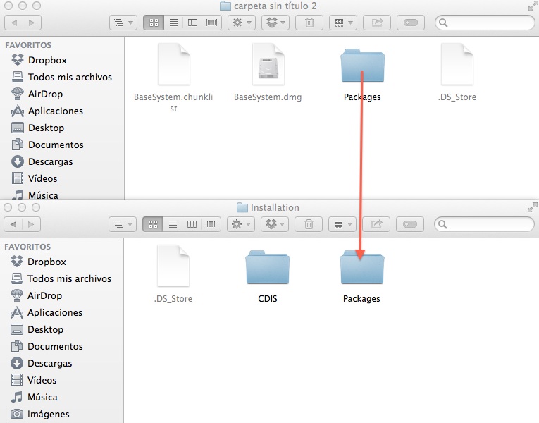The height and width of the screenshot is (423, 539).
Task: Go back in Installation window
Action: [13, 224]
